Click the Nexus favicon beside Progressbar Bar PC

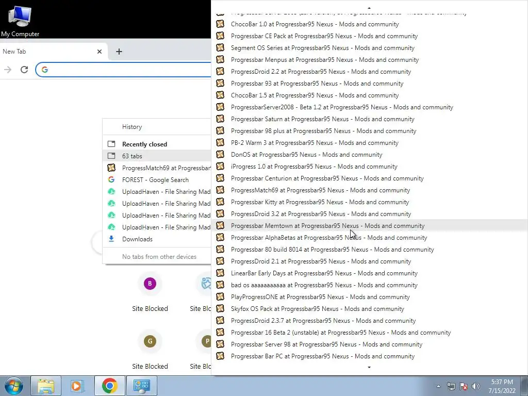(x=220, y=356)
